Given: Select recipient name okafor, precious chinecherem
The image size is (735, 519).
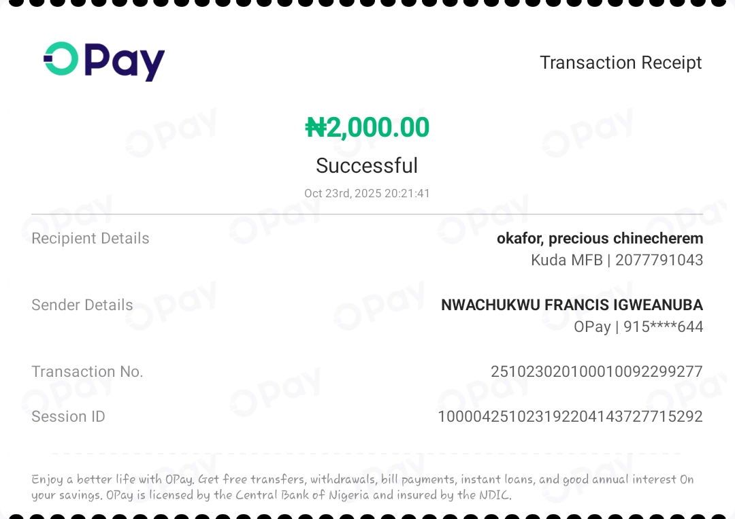Looking at the screenshot, I should click(600, 239).
